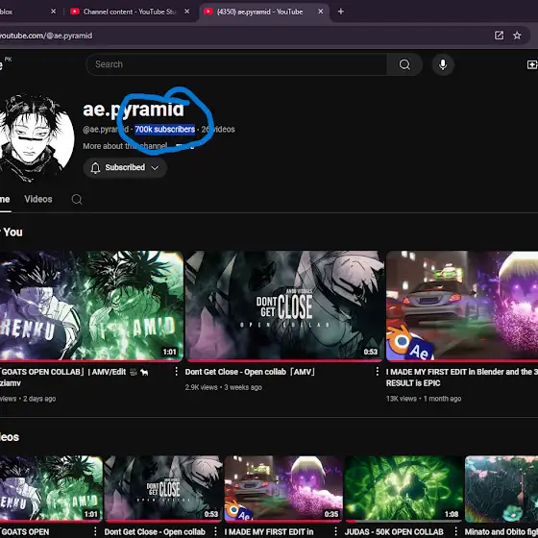
Task: Play GOATS OPEN COLLAB featured thumbnail
Action: click(91, 306)
